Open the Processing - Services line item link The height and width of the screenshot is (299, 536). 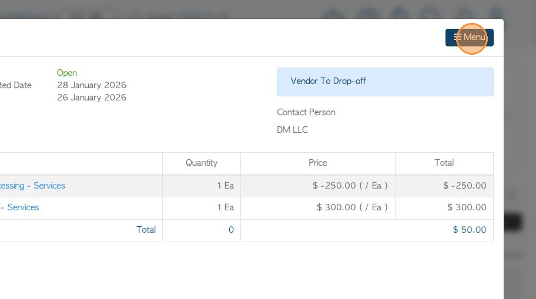pos(33,186)
